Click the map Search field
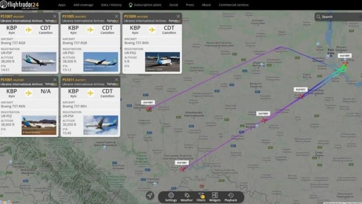The width and height of the screenshot is (362, 204). tap(338, 17)
